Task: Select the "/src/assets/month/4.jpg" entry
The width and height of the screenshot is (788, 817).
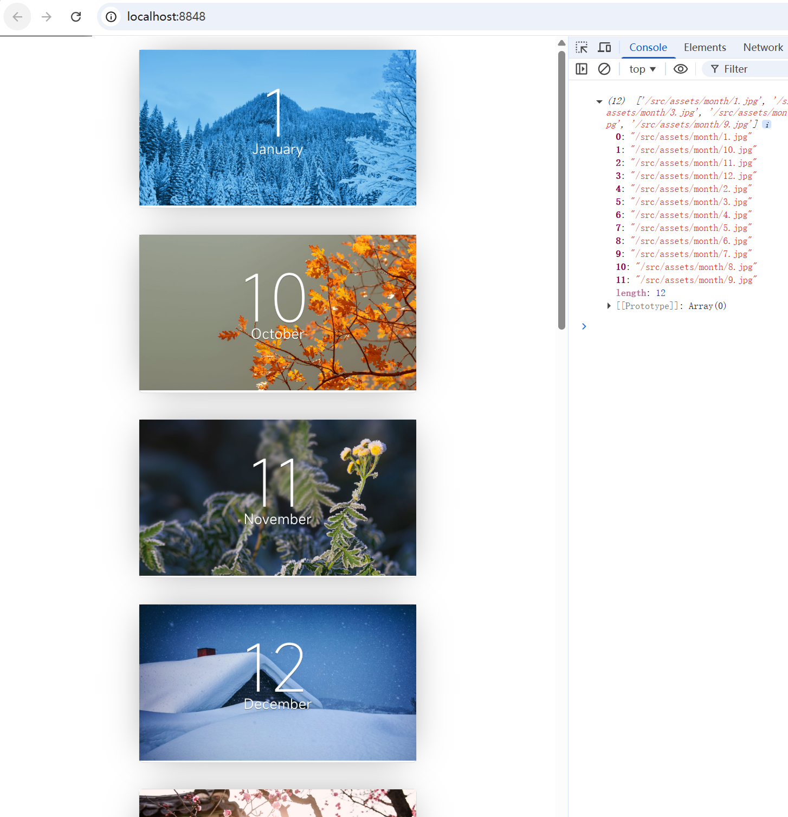Action: (691, 215)
